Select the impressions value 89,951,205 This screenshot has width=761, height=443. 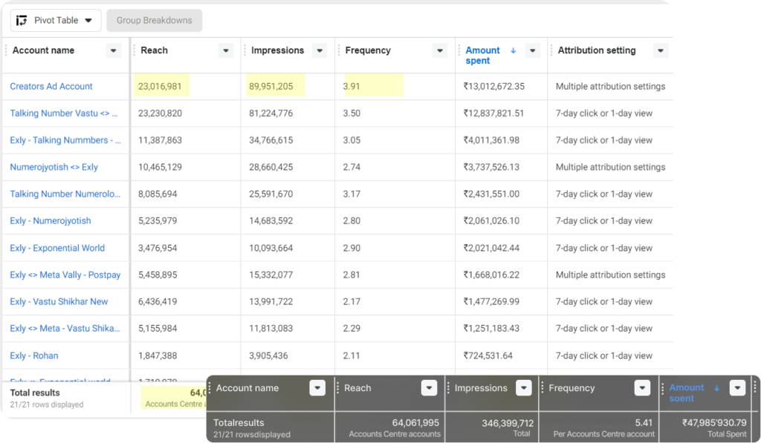271,86
